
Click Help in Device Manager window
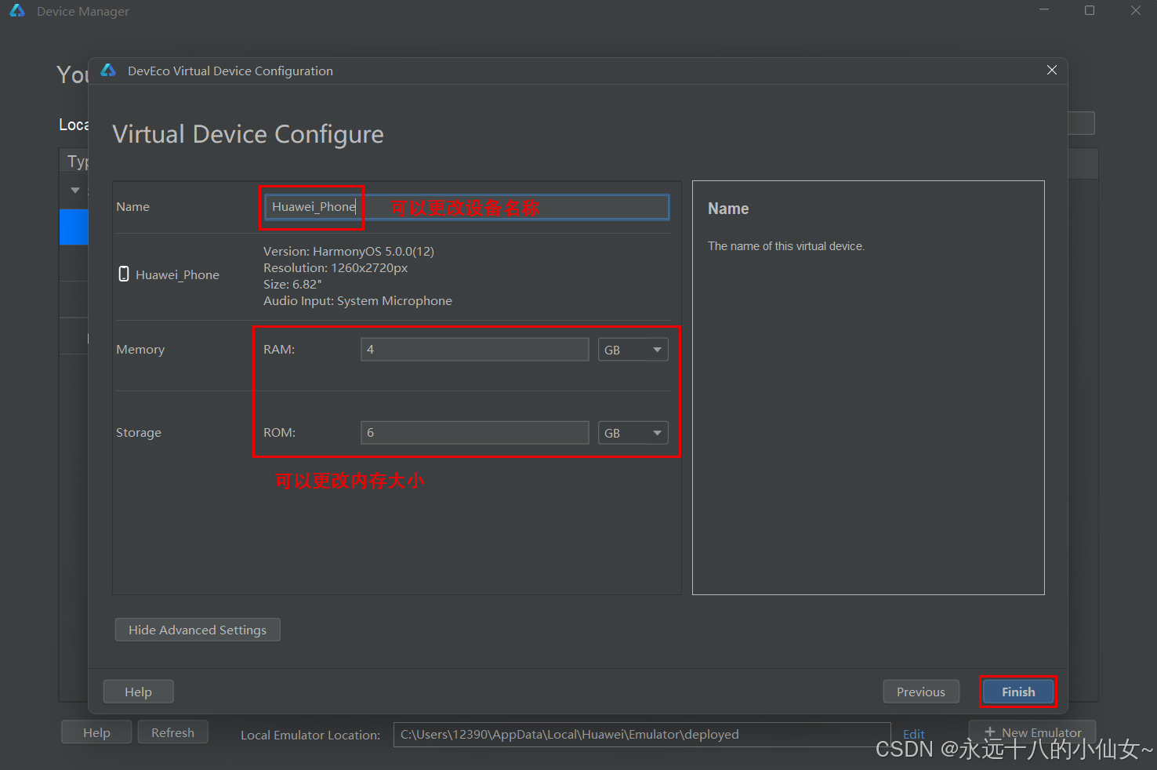pyautogui.click(x=96, y=732)
